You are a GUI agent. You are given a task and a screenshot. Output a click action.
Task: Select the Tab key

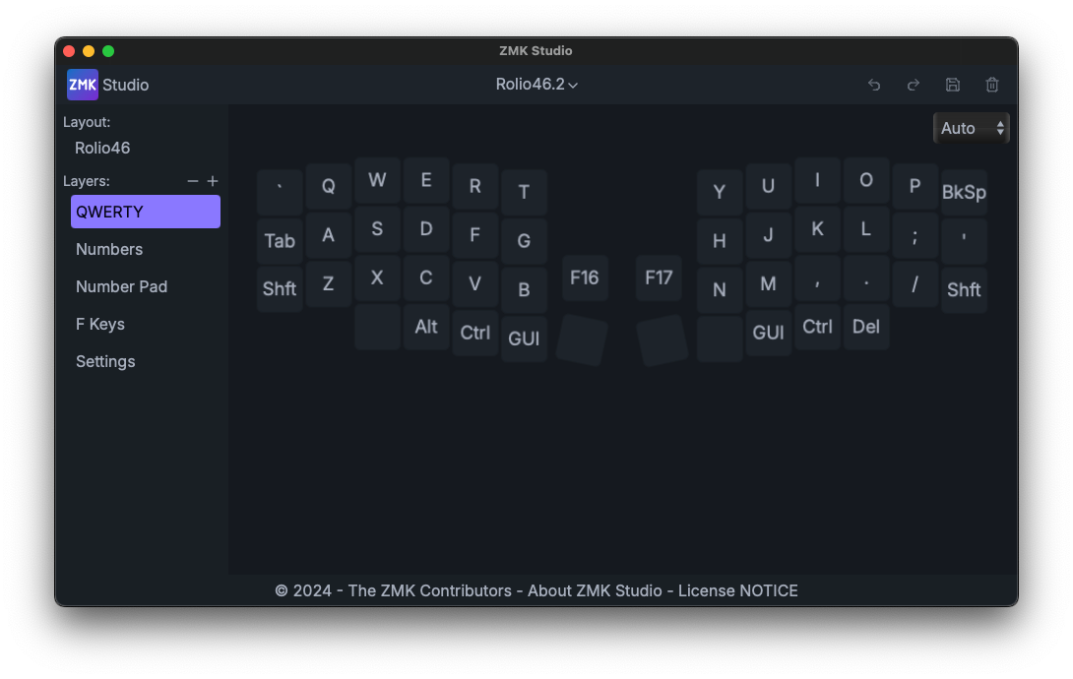(x=280, y=241)
